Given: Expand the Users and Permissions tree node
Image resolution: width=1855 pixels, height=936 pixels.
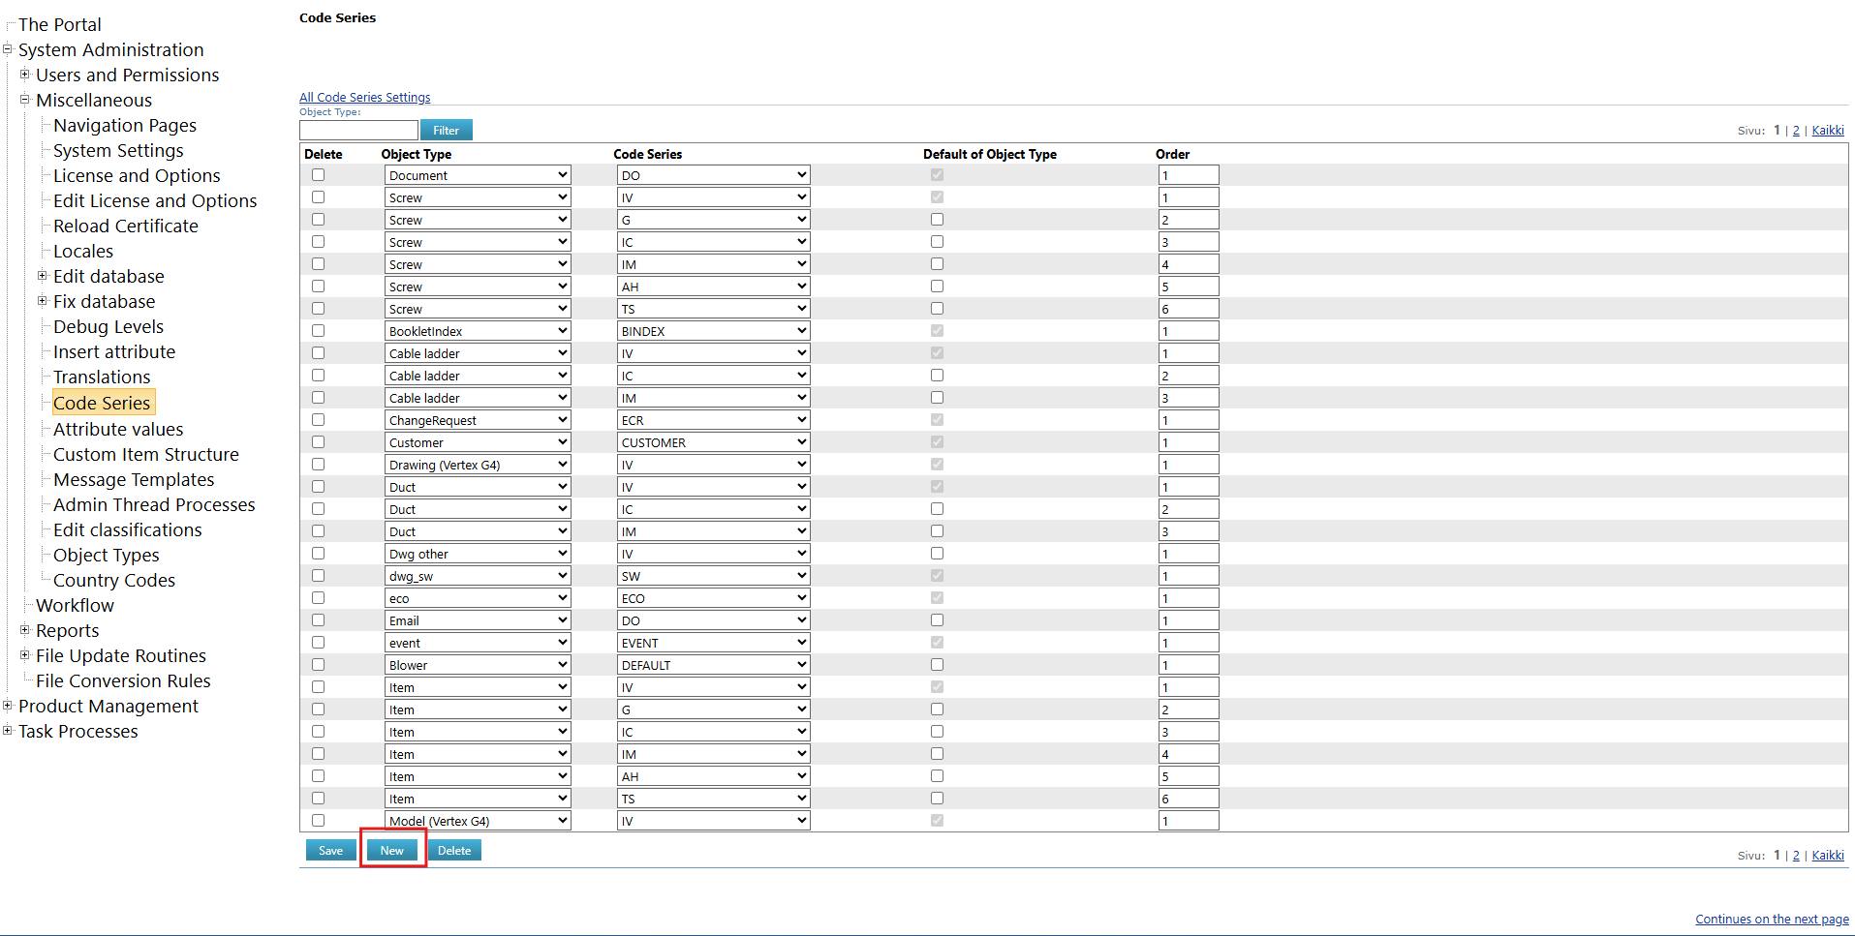Looking at the screenshot, I should point(24,75).
